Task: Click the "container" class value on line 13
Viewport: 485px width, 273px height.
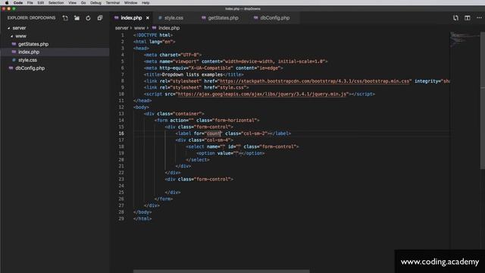Action: [x=188, y=114]
